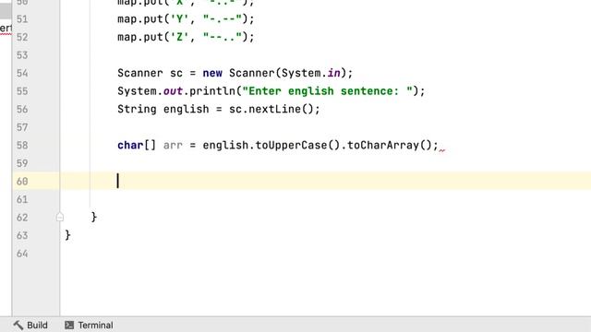Click 'System.in' on line 54
Screen dimensions: 591x332
point(311,73)
